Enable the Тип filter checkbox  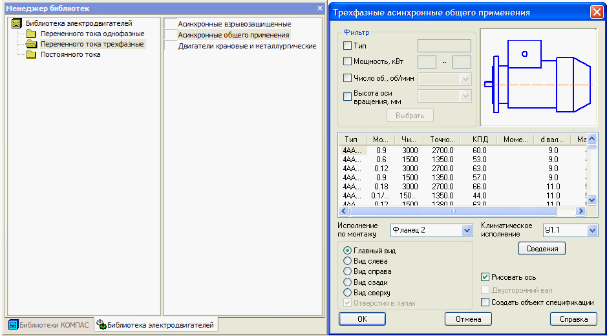[x=348, y=46]
